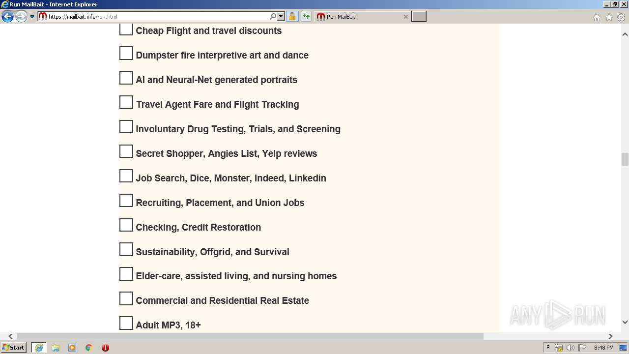The image size is (629, 354).
Task: Click the network tray icon
Action: click(559, 348)
